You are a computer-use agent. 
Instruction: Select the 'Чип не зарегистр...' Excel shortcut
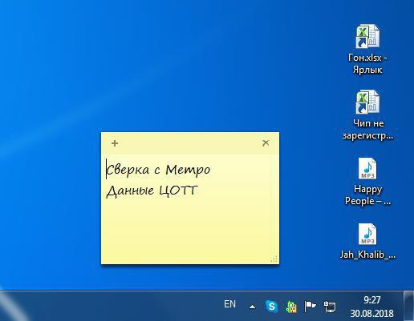pos(367,115)
